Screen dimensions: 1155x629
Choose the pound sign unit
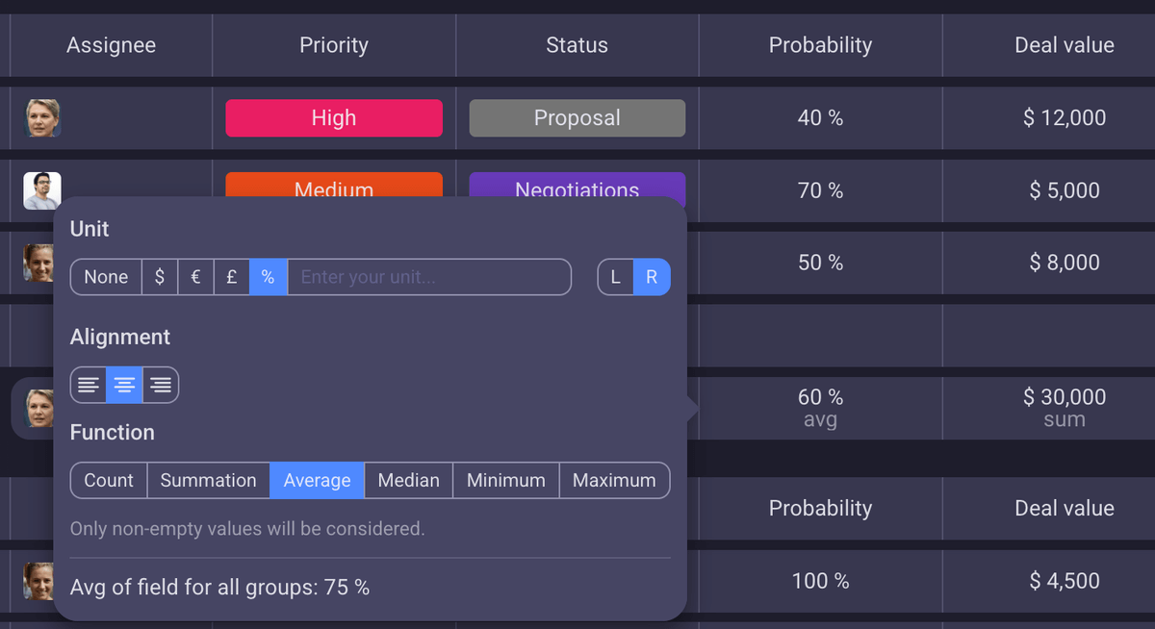pos(232,277)
